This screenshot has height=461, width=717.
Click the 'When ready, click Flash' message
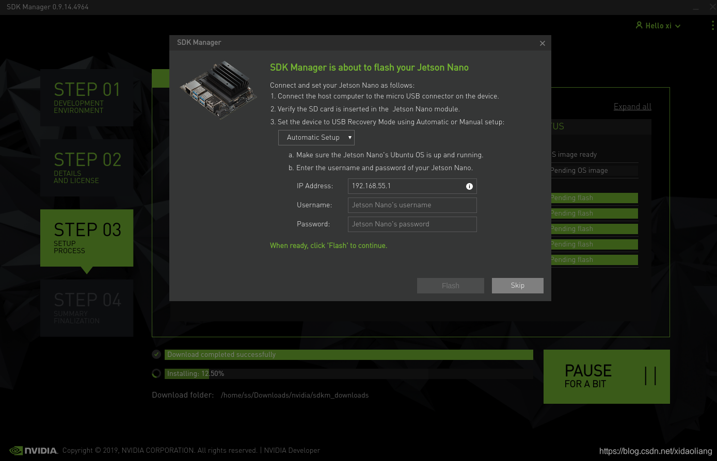coord(328,245)
